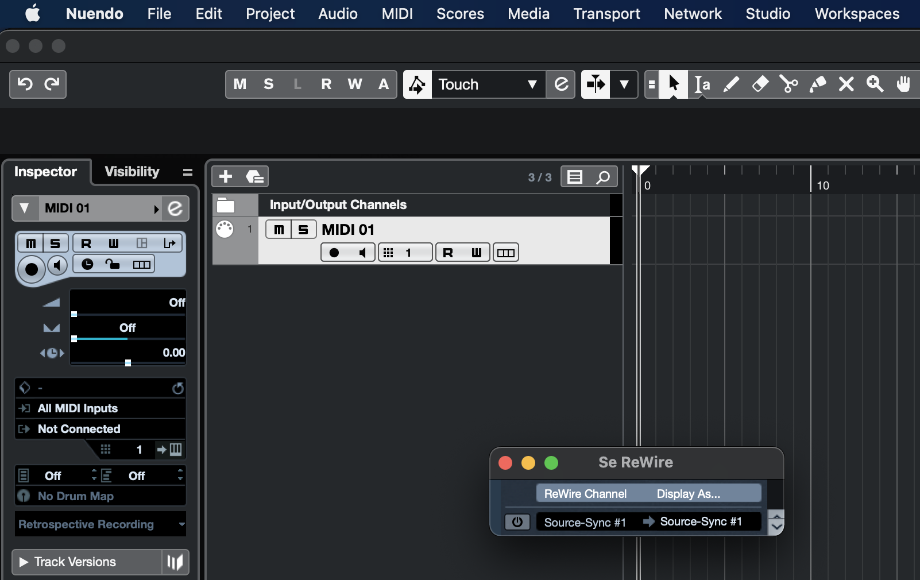Activate the Range Selection tool
Viewport: 920px width, 580px height.
click(x=702, y=84)
